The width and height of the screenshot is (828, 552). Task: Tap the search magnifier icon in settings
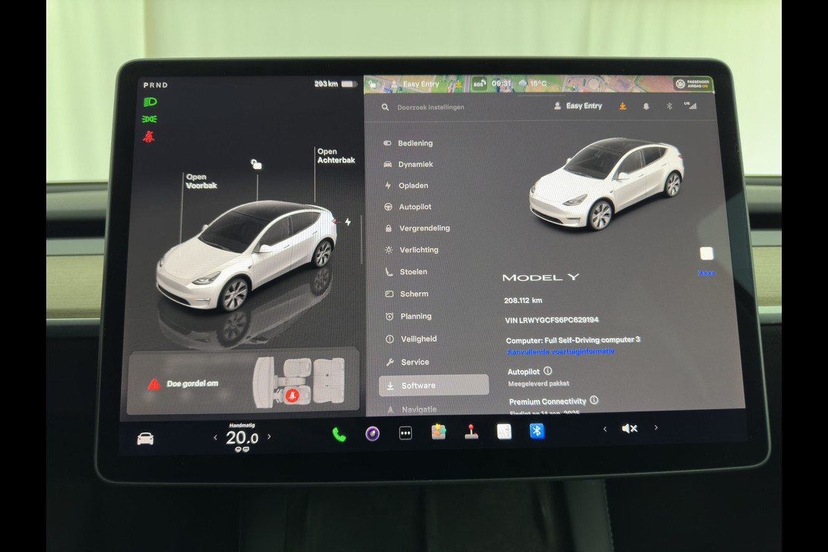click(385, 107)
